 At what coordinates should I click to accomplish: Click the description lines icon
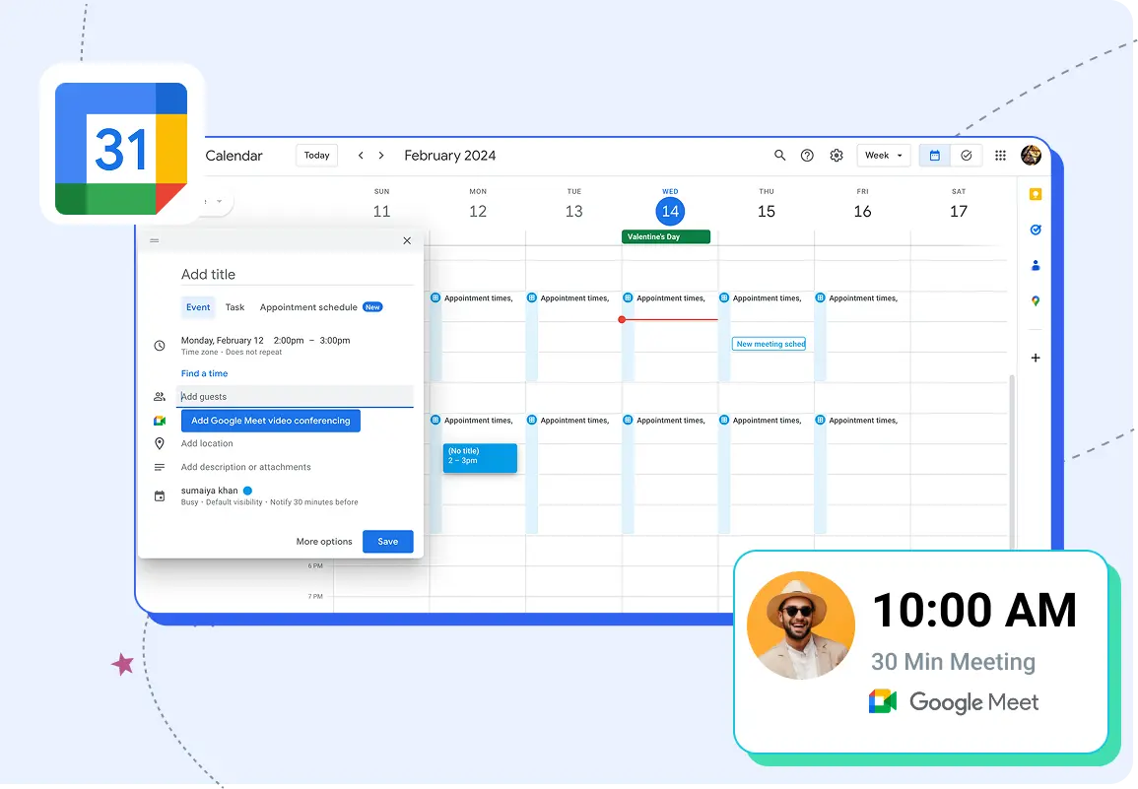point(160,468)
